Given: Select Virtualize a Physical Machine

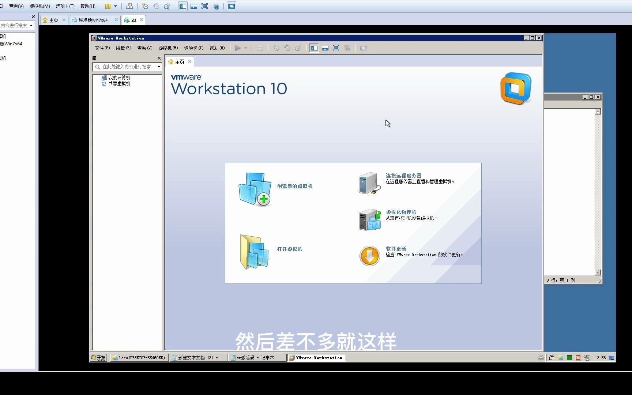Looking at the screenshot, I should point(400,212).
